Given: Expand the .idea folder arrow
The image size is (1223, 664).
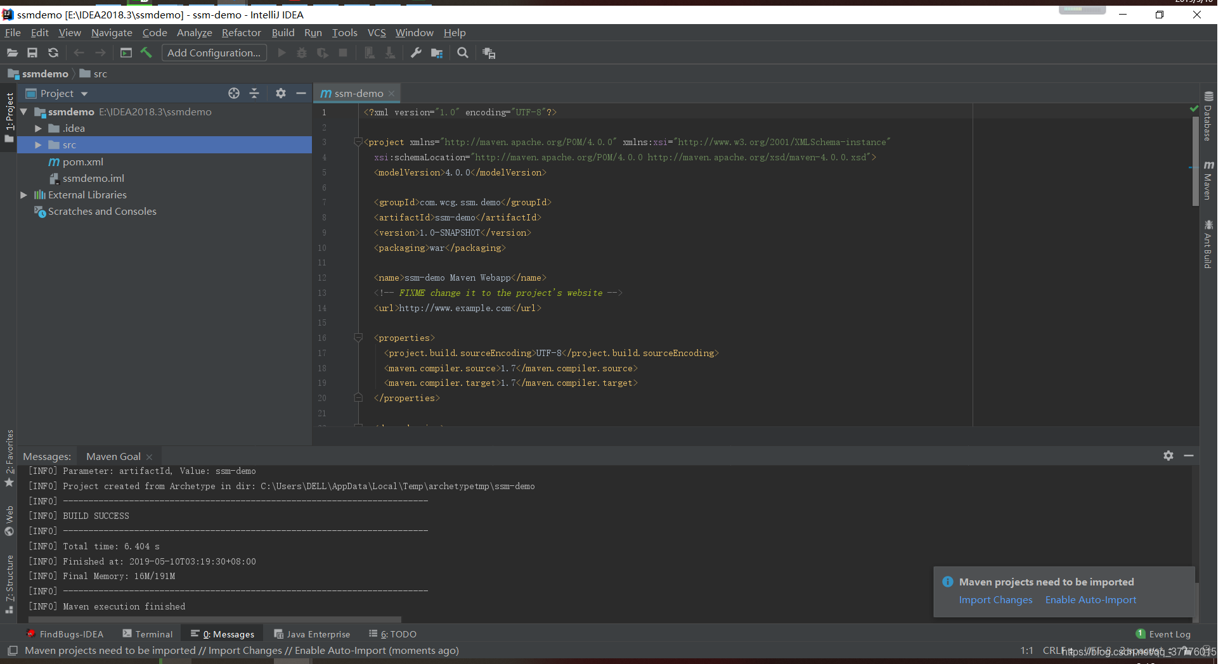Looking at the screenshot, I should pos(38,129).
